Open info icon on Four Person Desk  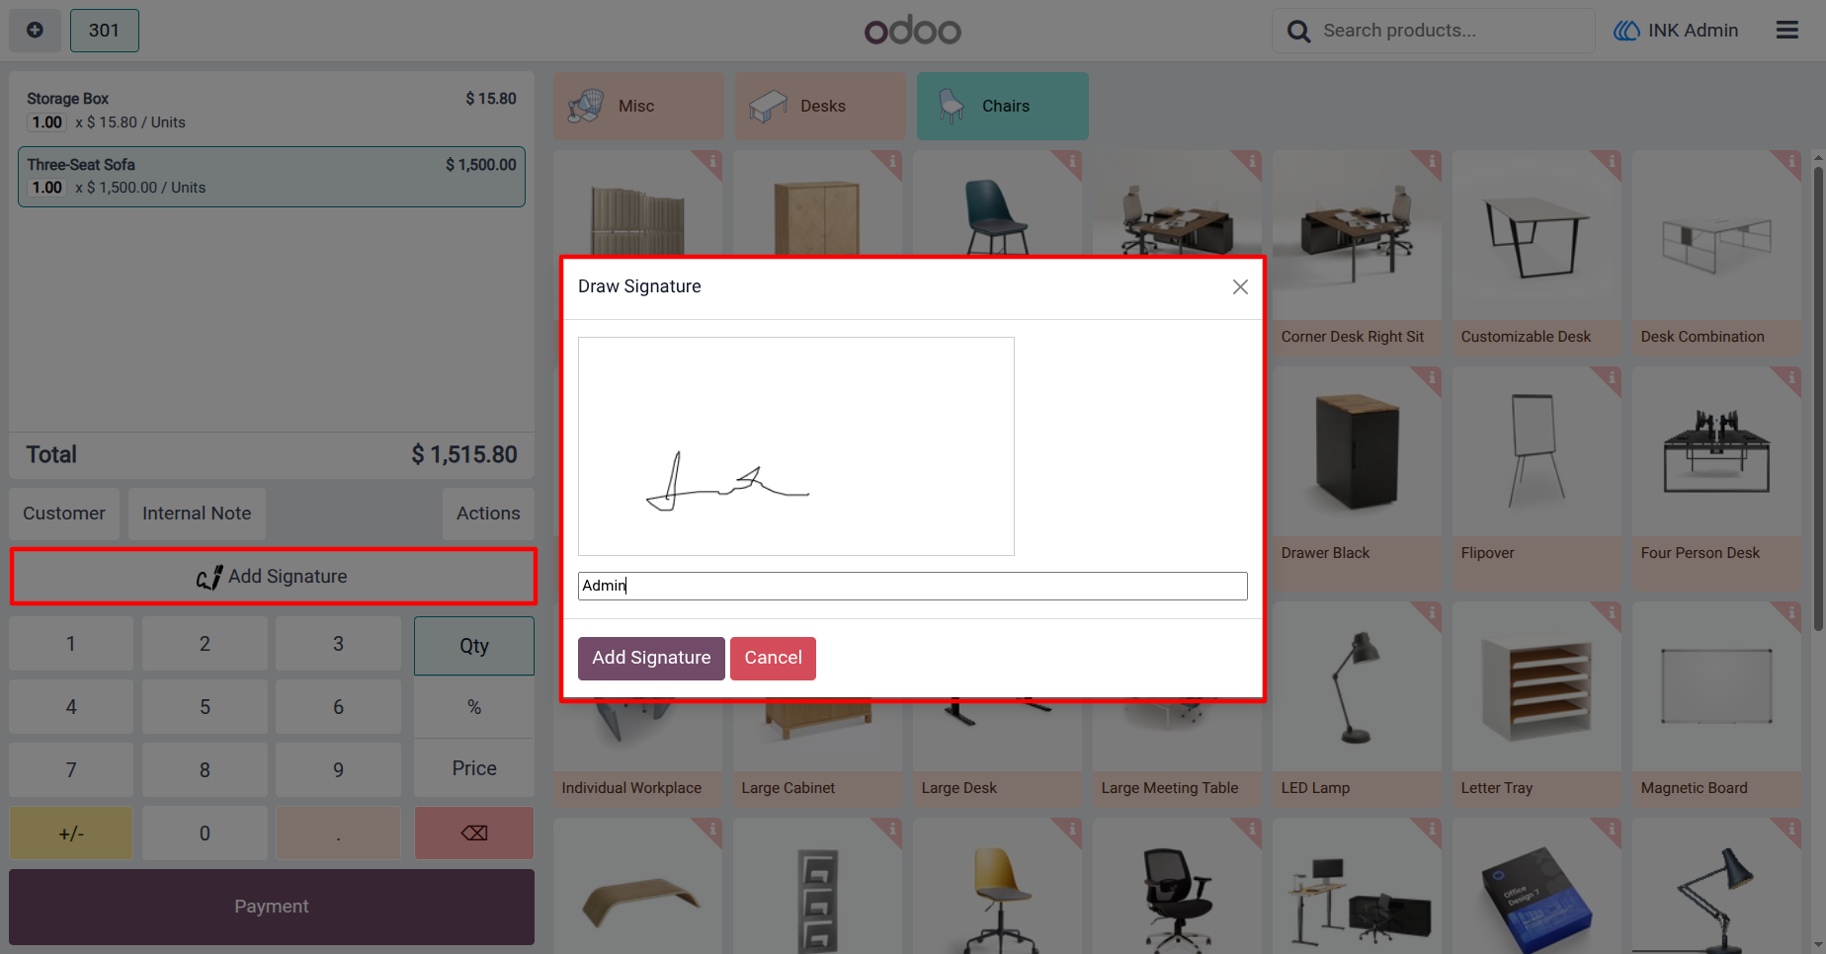1789,377
